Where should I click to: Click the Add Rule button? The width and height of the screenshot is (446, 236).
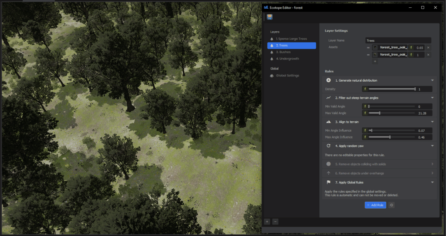point(375,205)
